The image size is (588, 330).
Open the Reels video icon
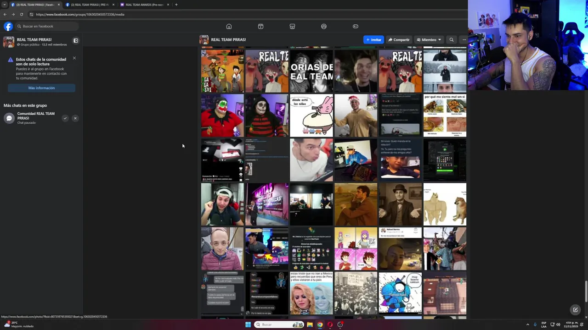tap(260, 26)
